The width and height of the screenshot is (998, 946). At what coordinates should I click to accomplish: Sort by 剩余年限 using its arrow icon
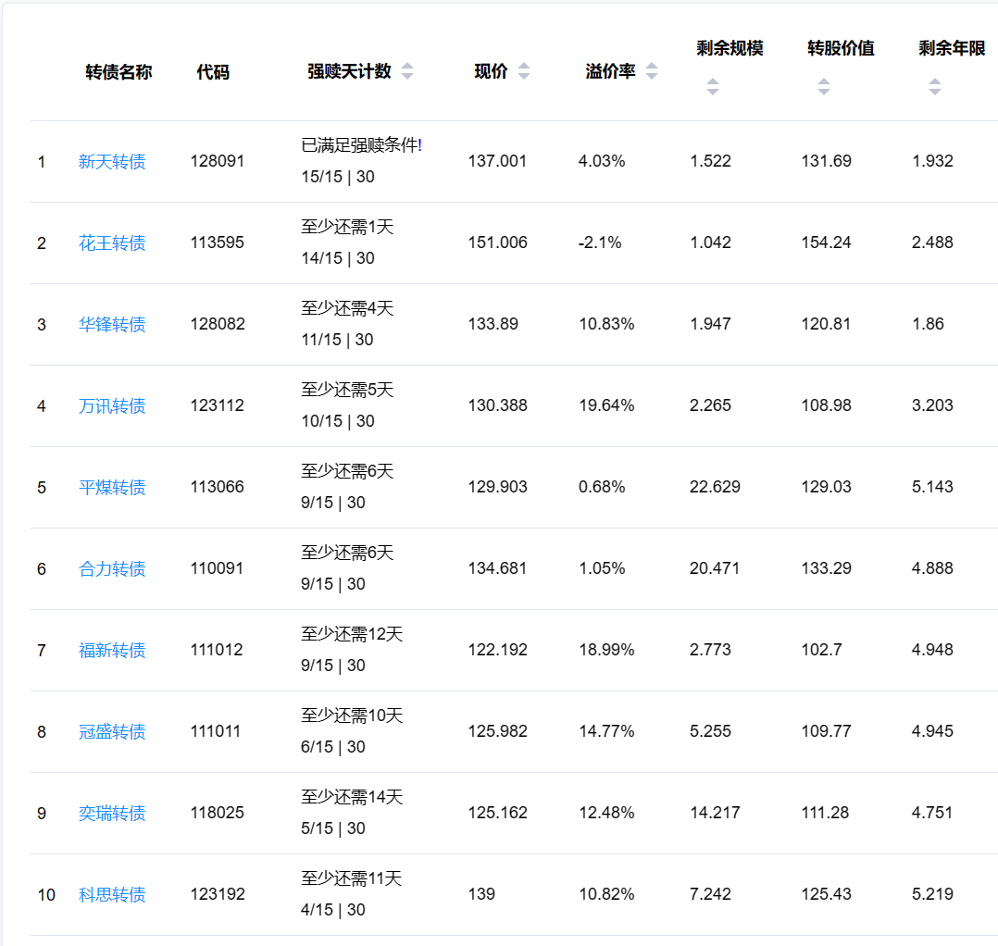coord(934,87)
